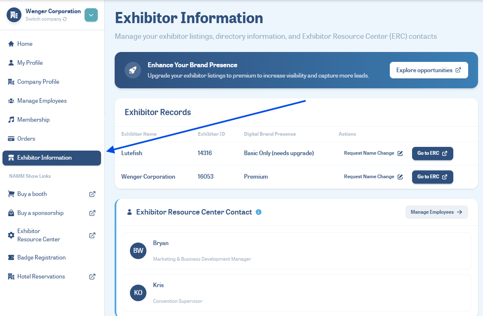Click the Convention Supervisor title text
This screenshot has height=316, width=483.
click(178, 301)
